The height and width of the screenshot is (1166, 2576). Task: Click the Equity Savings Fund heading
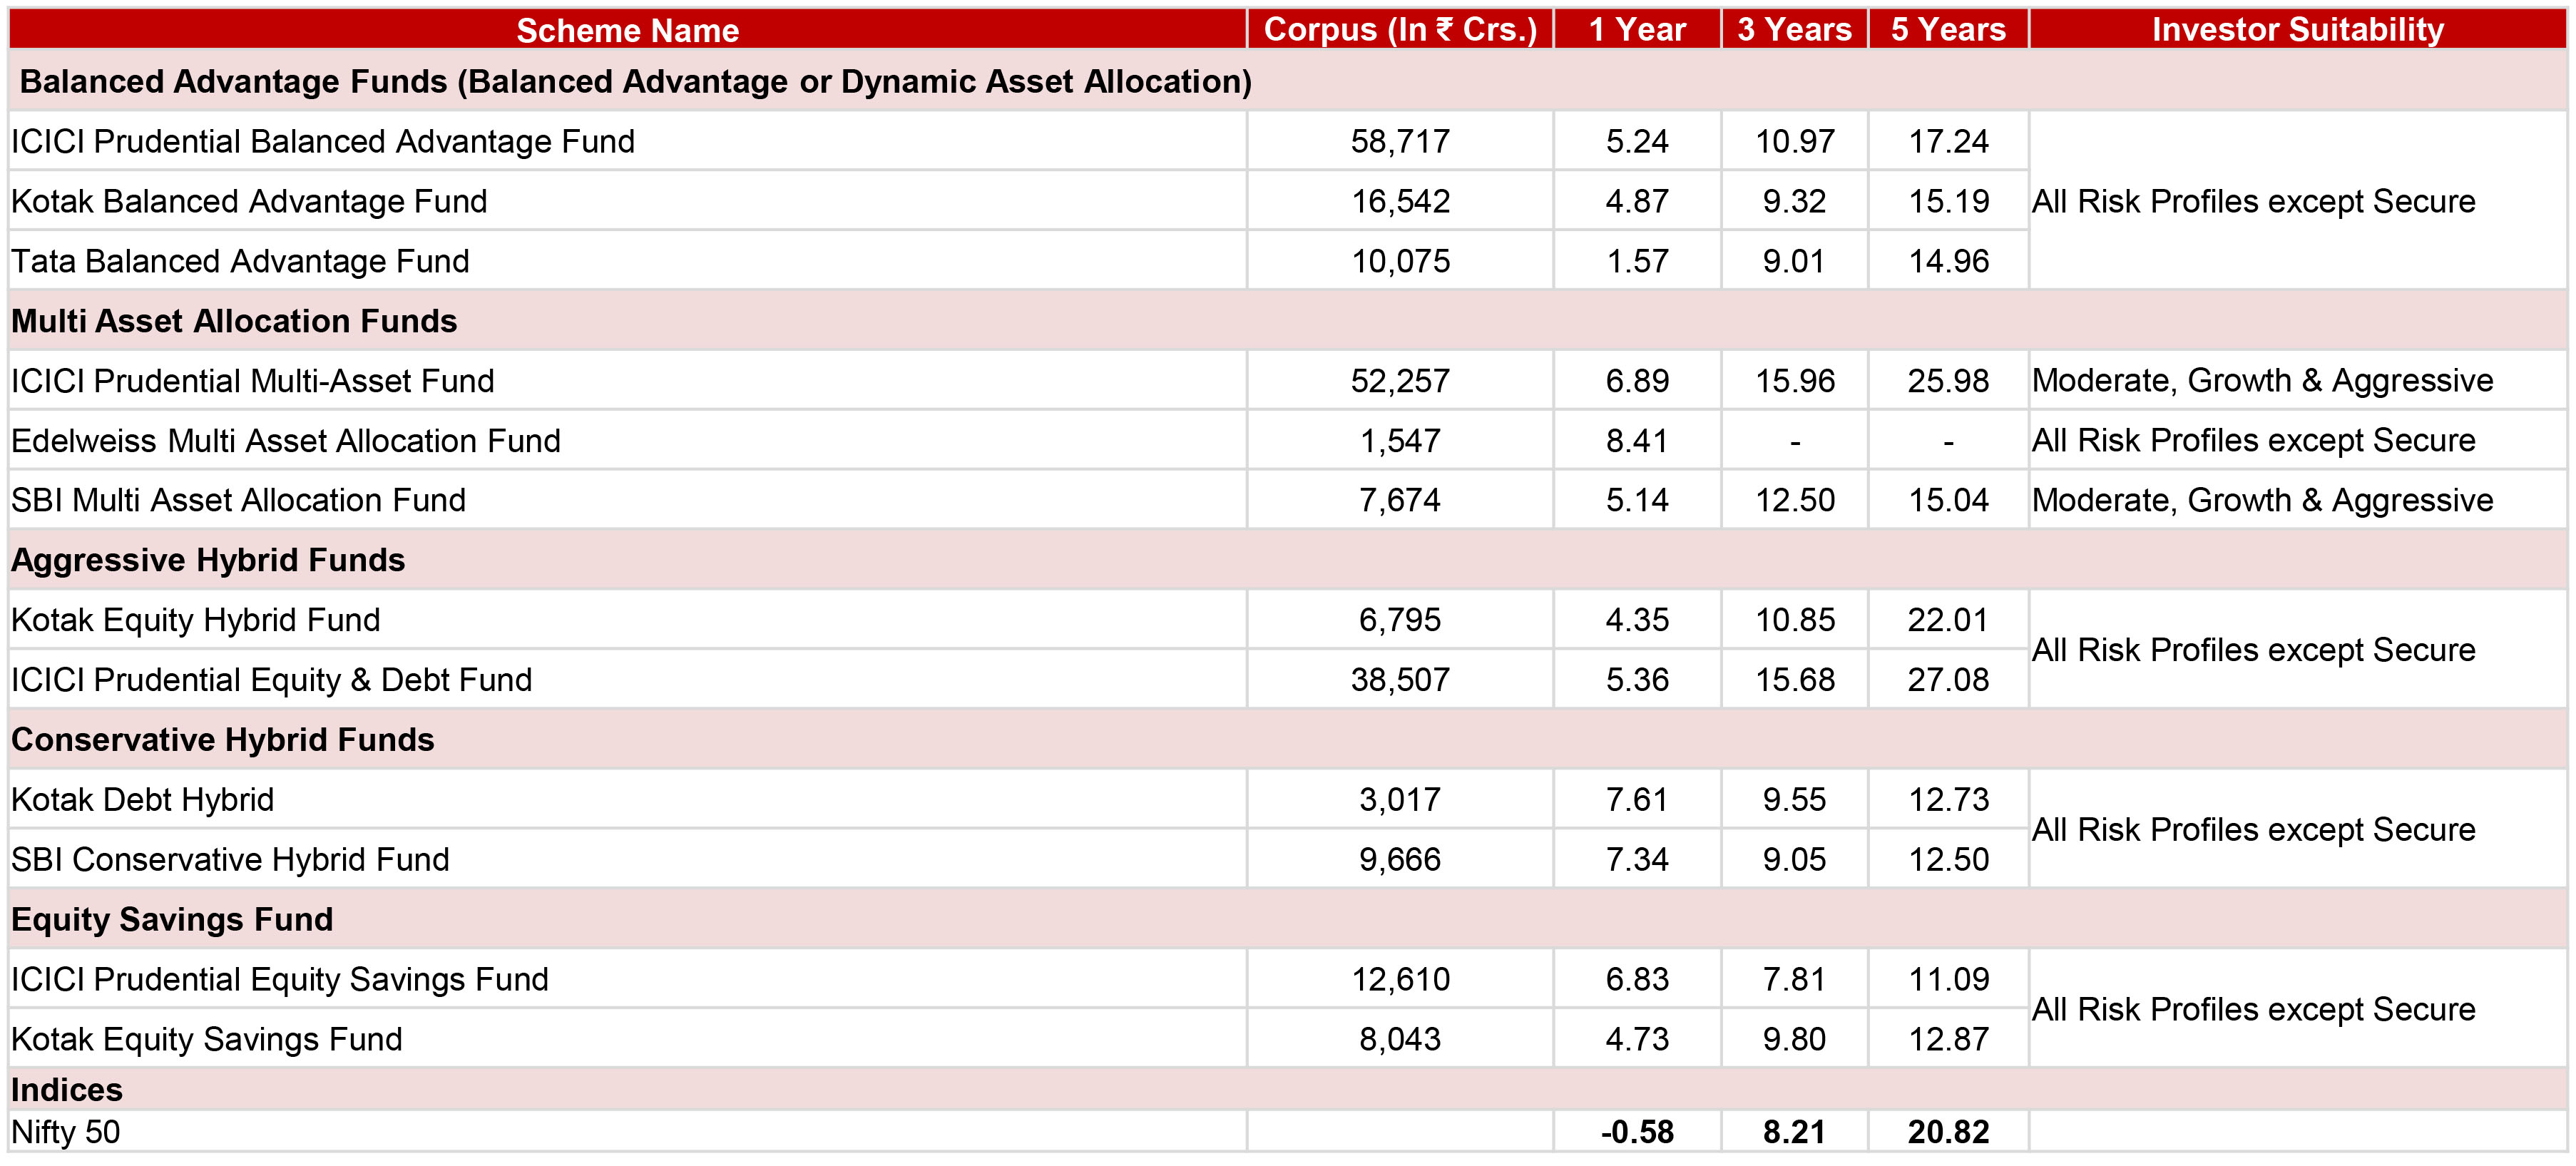[x=172, y=920]
